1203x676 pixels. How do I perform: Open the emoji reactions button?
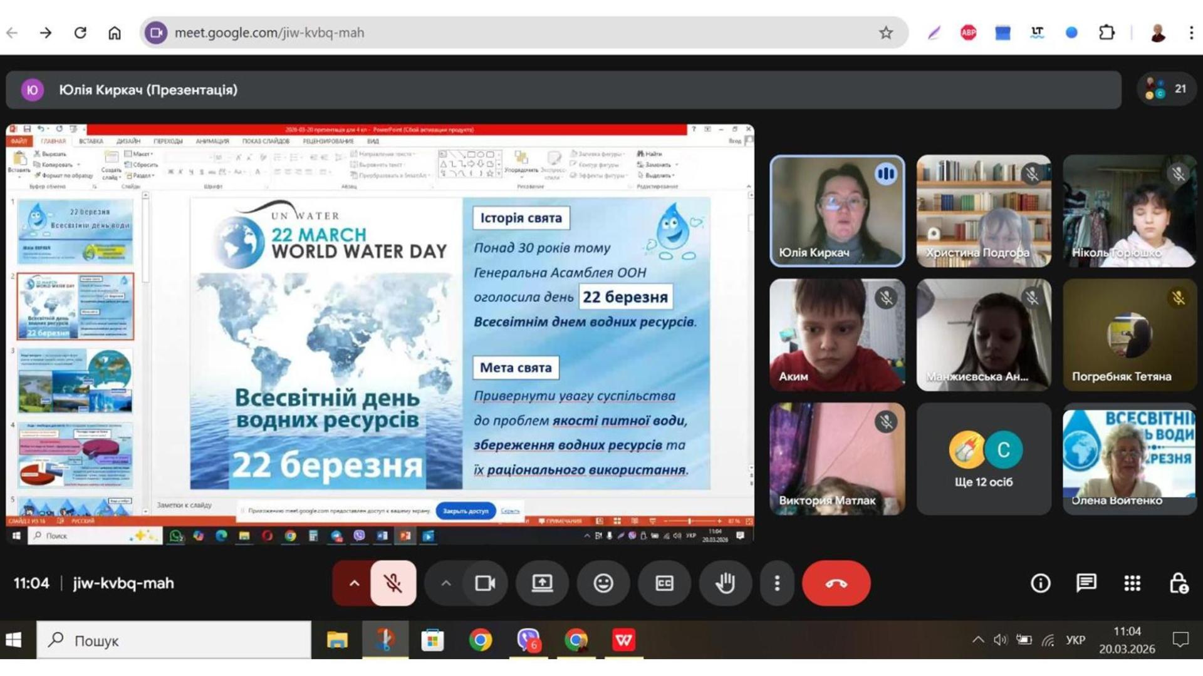[x=603, y=583]
